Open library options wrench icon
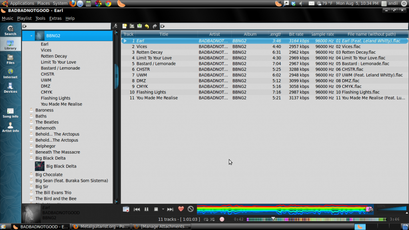This screenshot has height=230, width=409. 115,26
